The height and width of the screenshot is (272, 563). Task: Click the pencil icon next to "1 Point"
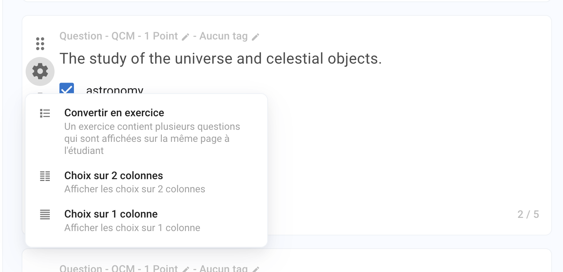[186, 37]
